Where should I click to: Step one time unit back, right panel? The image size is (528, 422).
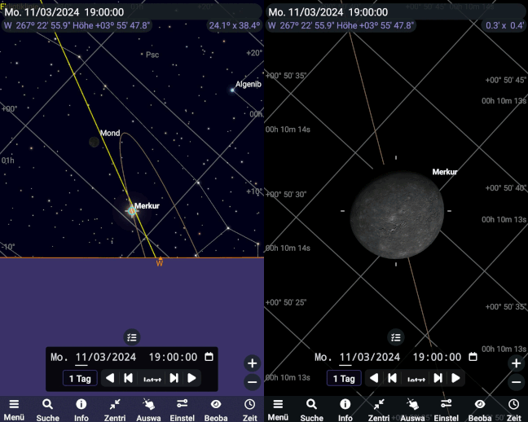[x=392, y=378]
